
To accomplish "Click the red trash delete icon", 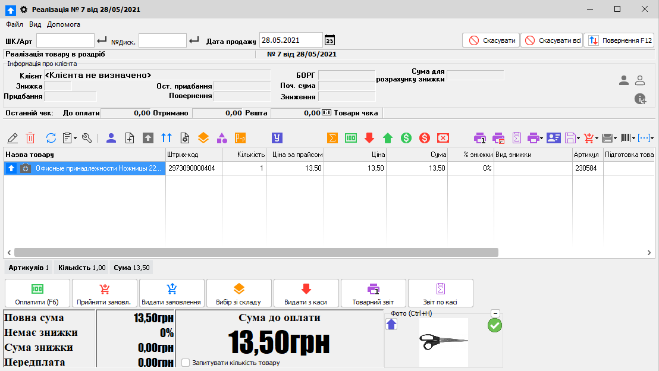I will pos(30,138).
